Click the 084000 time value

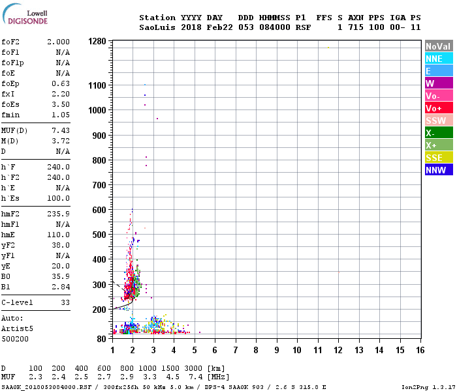coord(275,27)
